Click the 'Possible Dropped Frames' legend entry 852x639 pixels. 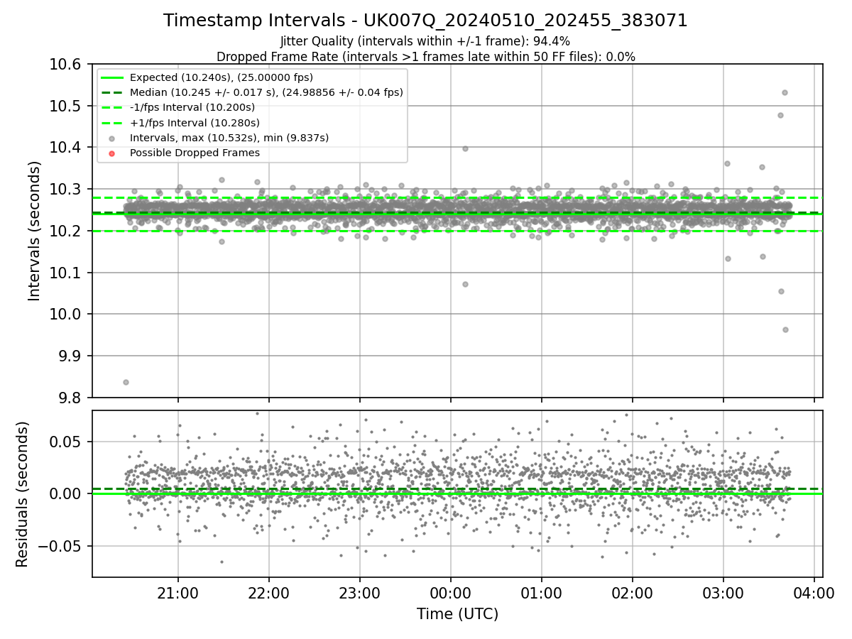195,153
